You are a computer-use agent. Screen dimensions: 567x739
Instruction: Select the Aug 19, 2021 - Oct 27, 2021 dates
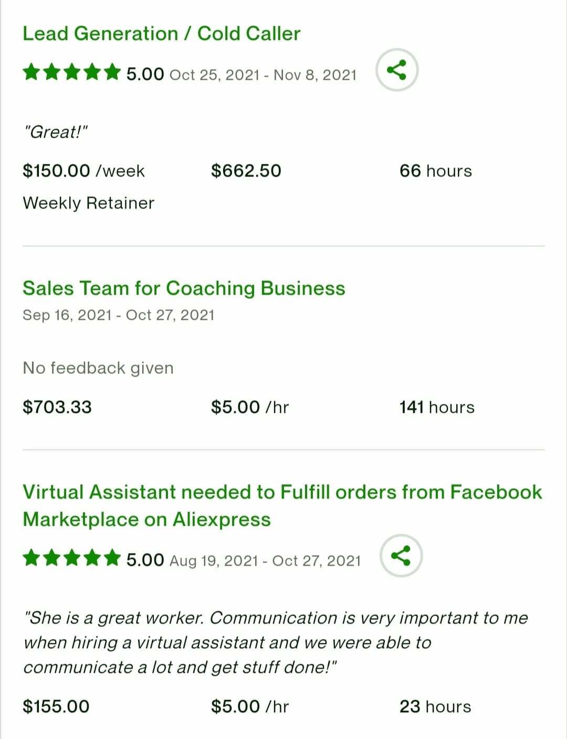tap(265, 561)
